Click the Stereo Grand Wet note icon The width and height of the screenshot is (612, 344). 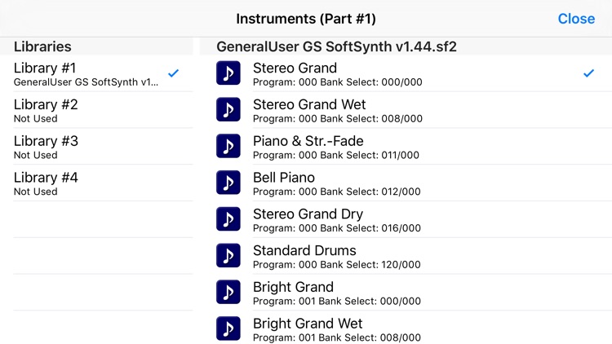point(228,109)
